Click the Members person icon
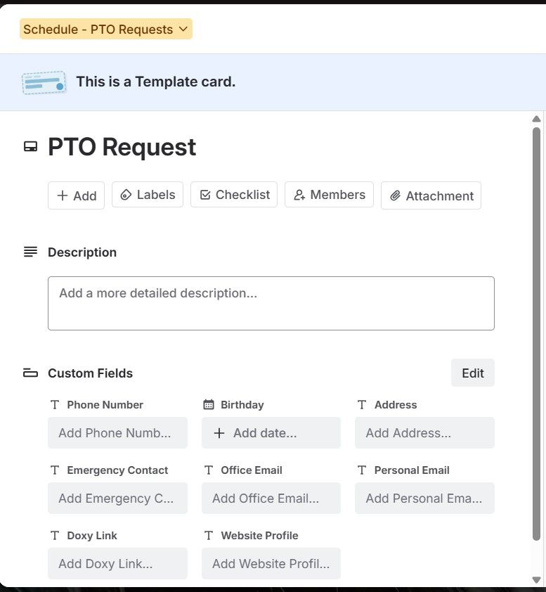This screenshot has height=592, width=546. click(301, 195)
